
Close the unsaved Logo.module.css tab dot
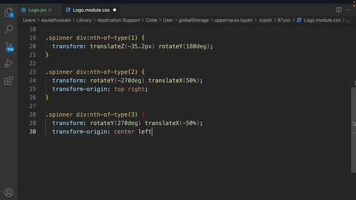click(x=115, y=10)
